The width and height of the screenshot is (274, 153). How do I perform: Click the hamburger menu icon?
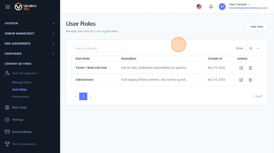click(x=7, y=7)
